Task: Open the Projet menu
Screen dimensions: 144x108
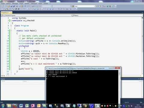Action: [x=21, y=4]
